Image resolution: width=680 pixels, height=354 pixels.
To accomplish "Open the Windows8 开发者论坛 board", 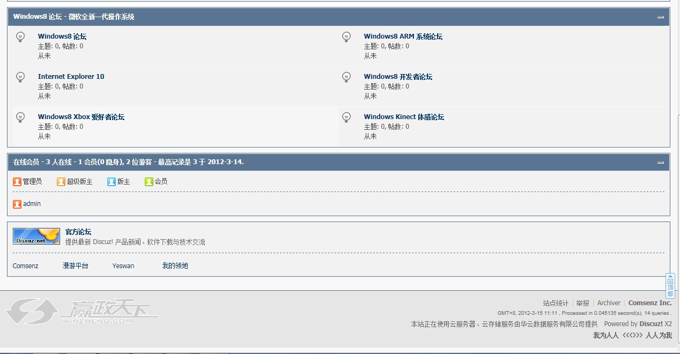I will 398,77.
